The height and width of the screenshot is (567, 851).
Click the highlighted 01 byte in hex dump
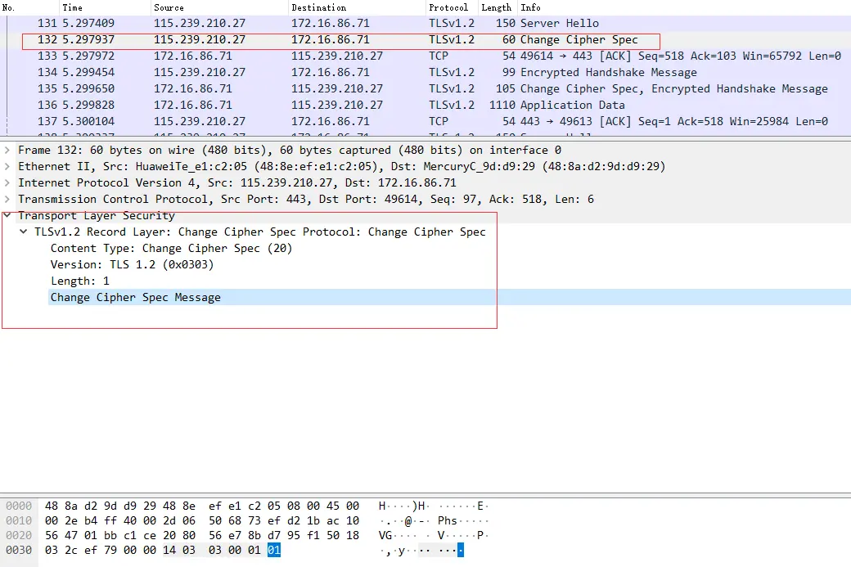274,550
